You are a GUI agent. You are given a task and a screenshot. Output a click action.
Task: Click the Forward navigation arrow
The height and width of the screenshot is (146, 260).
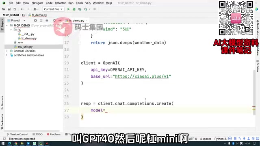click(x=28, y=9)
